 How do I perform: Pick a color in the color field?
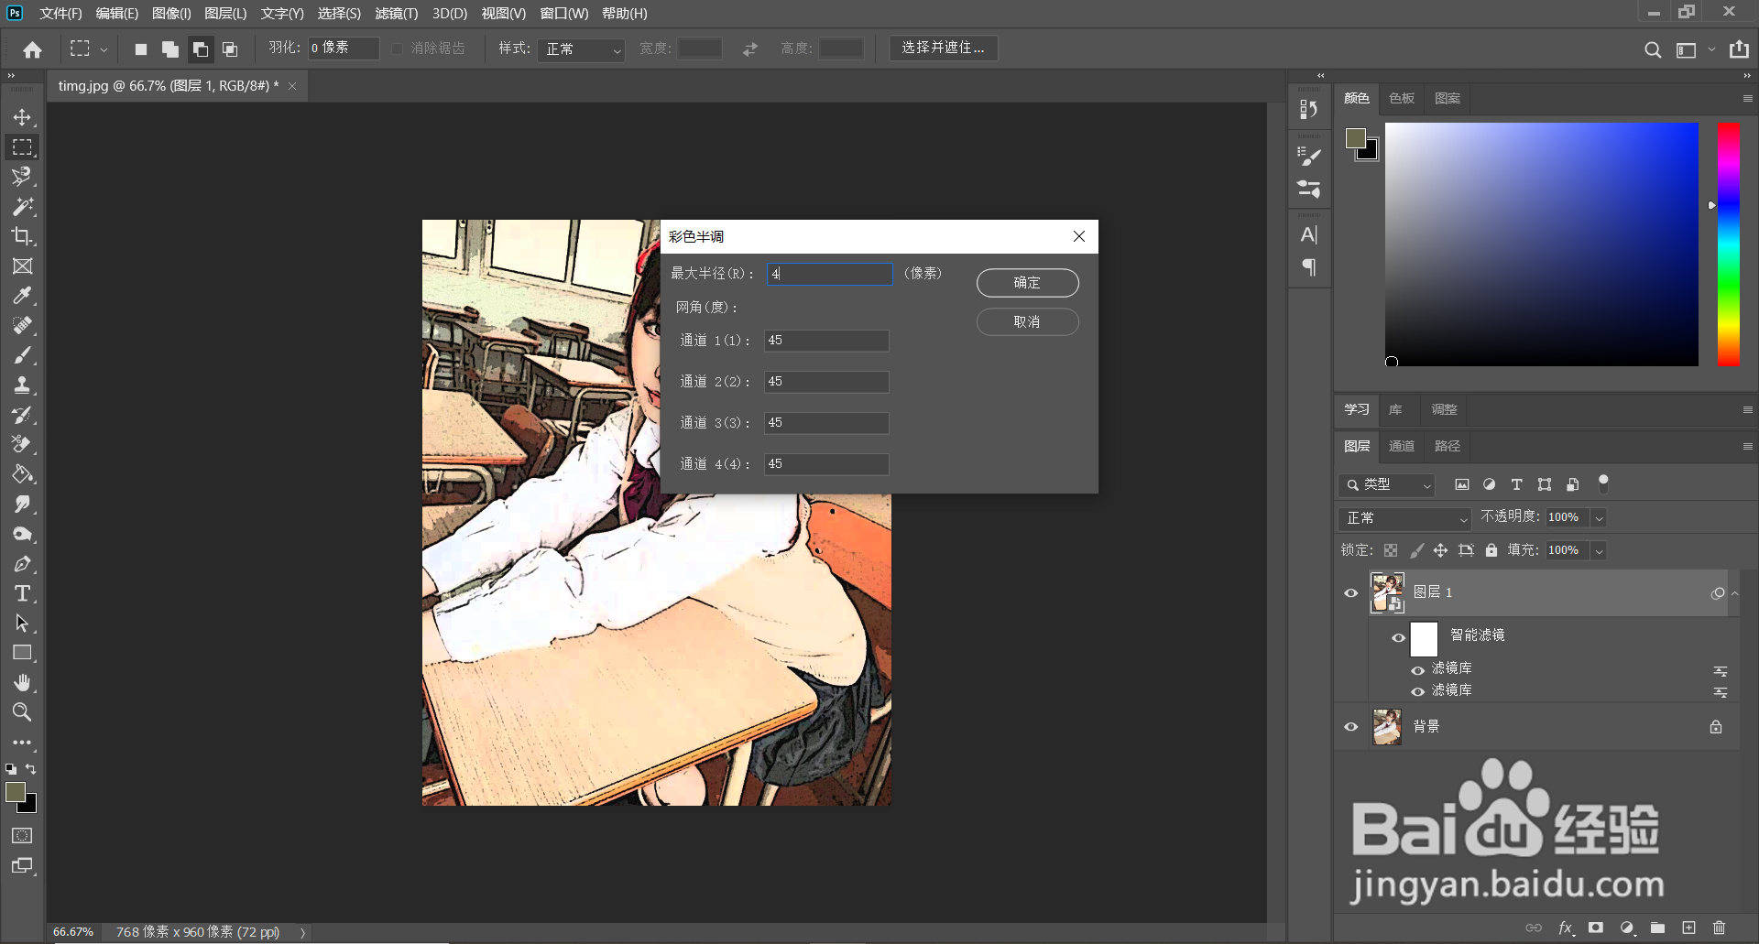(1541, 244)
